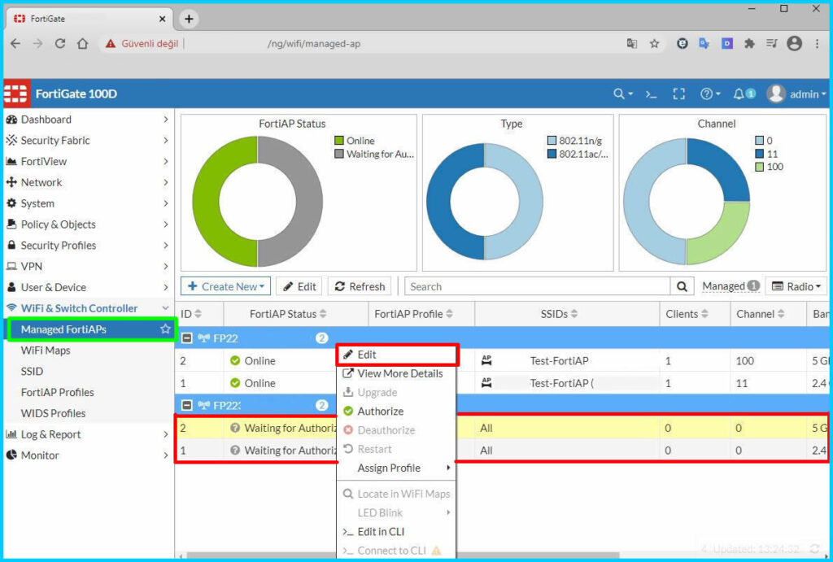Click the Edit toolbar button
833x562 pixels.
299,286
